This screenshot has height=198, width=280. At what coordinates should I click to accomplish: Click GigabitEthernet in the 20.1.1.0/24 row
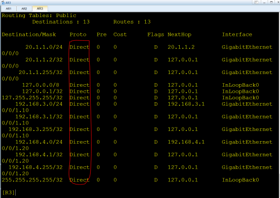247,47
